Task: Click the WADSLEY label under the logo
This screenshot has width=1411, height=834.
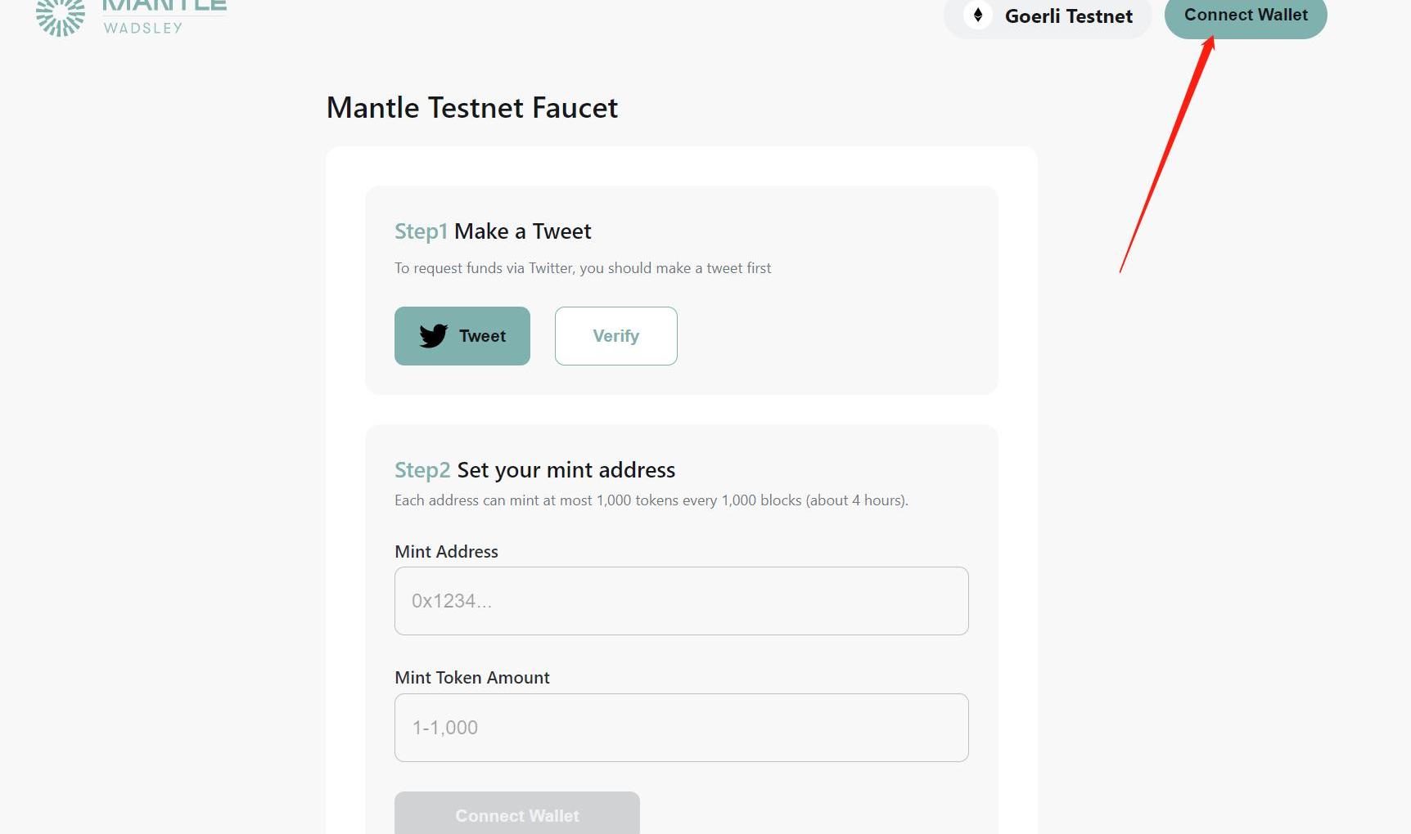Action: [143, 28]
